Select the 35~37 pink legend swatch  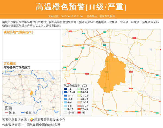[x=79, y=106]
